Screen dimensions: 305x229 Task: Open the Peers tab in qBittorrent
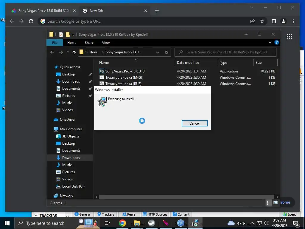(129, 214)
